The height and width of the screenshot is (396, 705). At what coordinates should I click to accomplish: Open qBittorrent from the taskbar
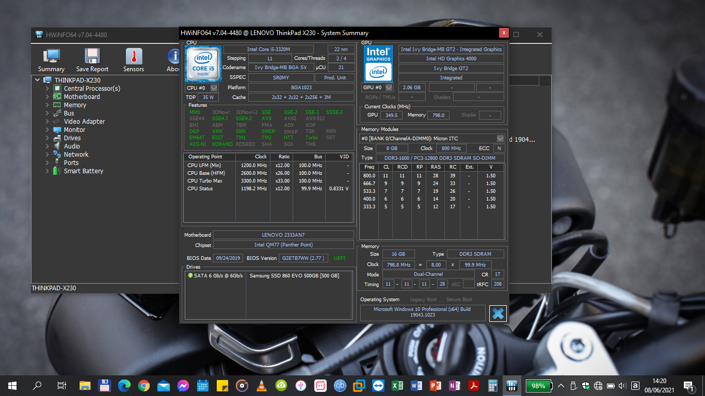340,385
